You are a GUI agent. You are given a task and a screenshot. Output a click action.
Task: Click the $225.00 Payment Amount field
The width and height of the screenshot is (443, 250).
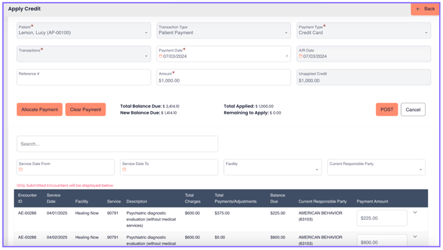coord(382,218)
